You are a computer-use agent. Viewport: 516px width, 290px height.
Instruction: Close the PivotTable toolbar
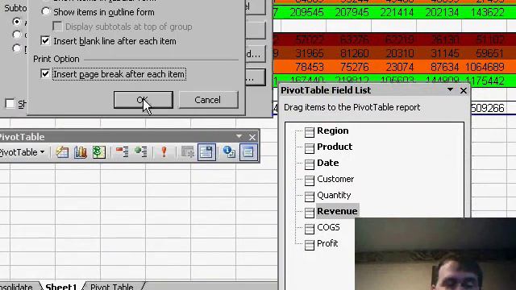[x=252, y=137]
